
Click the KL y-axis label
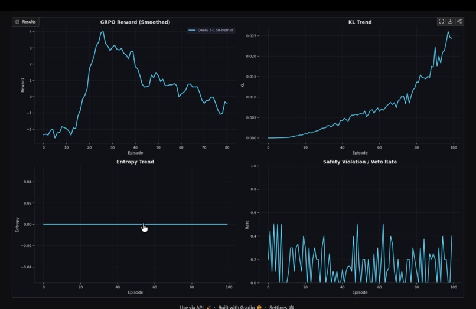point(242,85)
